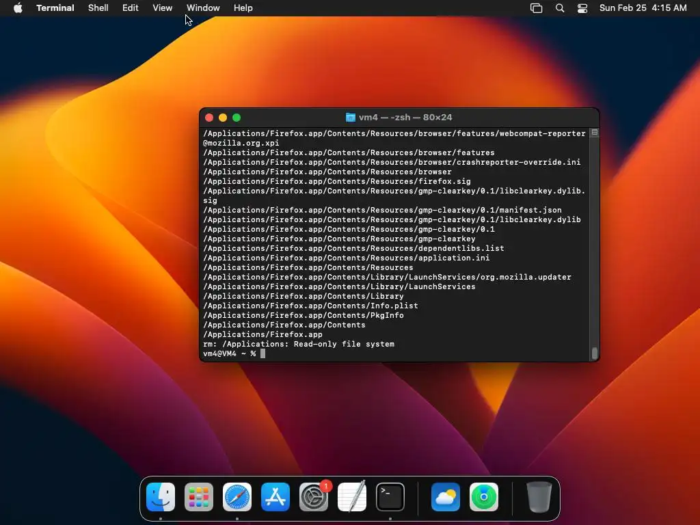Open the Weather app from the Dock

(x=446, y=497)
